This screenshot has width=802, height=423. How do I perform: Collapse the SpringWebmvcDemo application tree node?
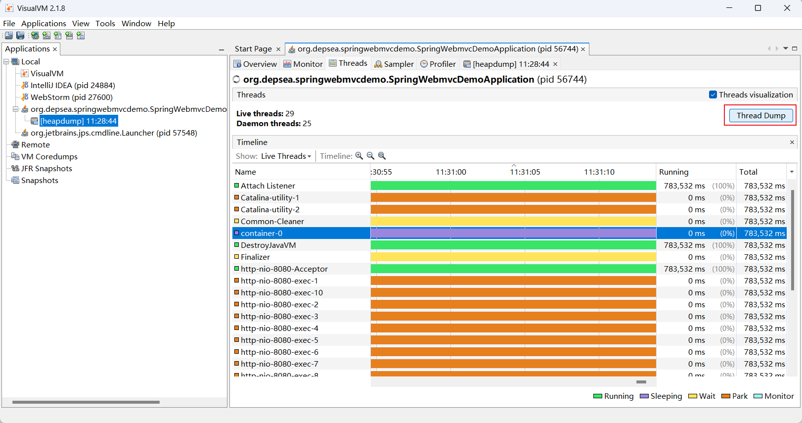pos(15,109)
